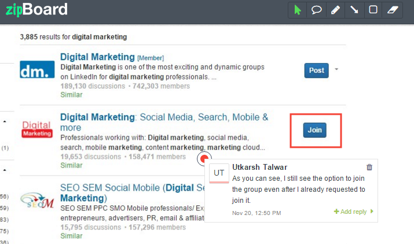This screenshot has width=414, height=244.
Task: Click the Nov 20, 12:50 PM timestamp
Action: (257, 213)
